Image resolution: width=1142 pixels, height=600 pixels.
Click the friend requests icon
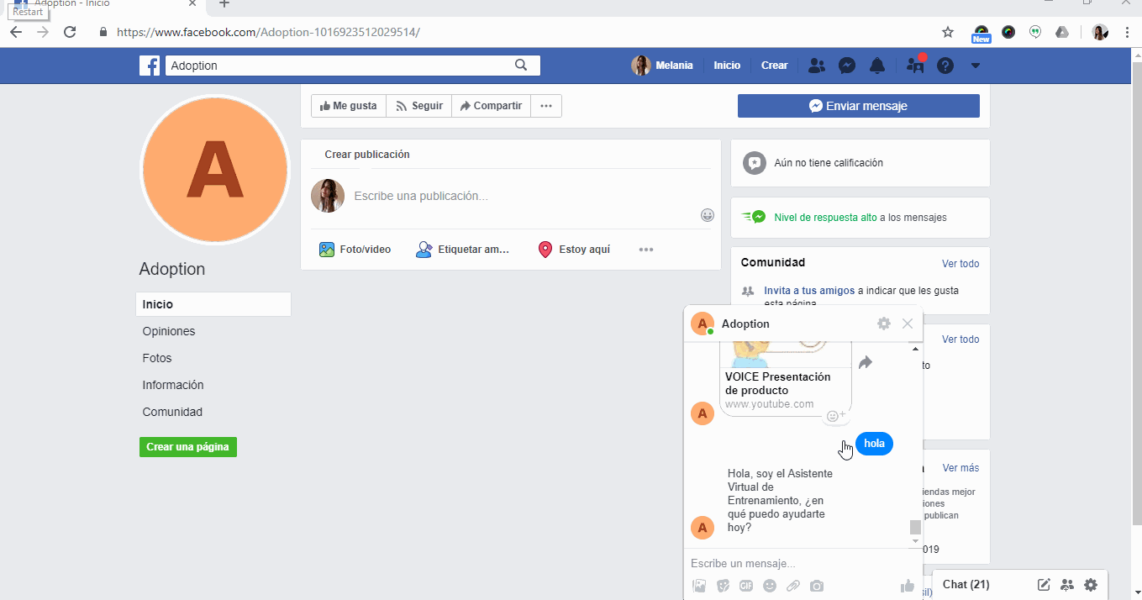(815, 66)
